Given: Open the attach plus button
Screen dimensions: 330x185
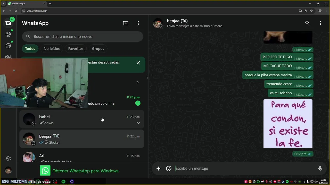Looking at the screenshot, I should pyautogui.click(x=158, y=169).
